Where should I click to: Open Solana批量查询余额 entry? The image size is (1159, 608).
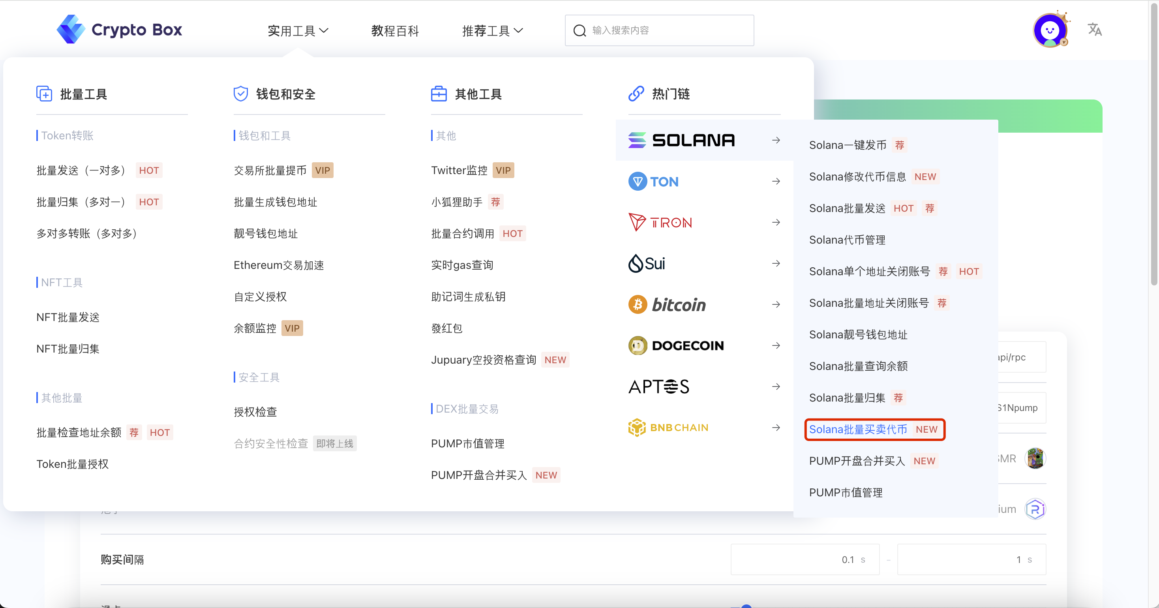859,366
